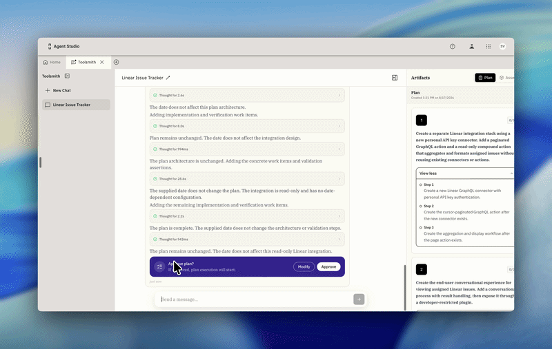Select Step 1 radio circle
The height and width of the screenshot is (349, 552).
pos(421,184)
